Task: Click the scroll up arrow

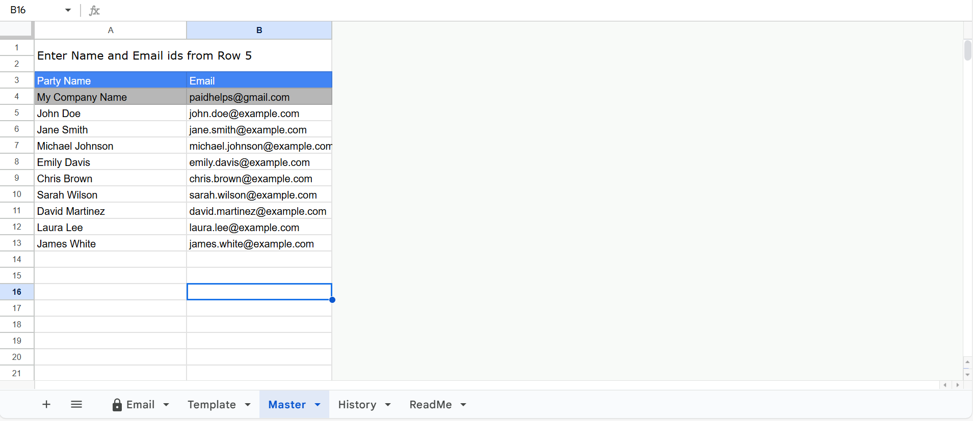Action: pos(967,362)
